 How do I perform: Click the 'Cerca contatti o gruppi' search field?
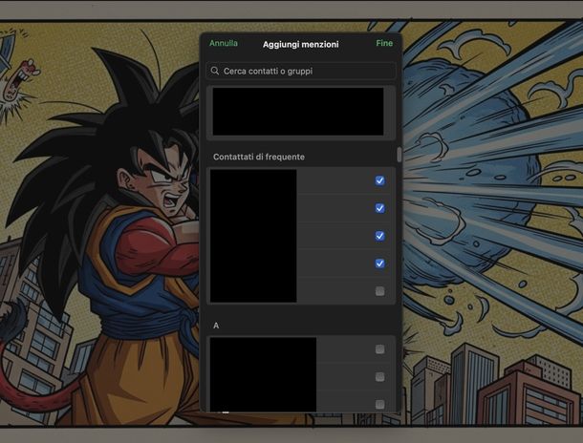pyautogui.click(x=306, y=71)
